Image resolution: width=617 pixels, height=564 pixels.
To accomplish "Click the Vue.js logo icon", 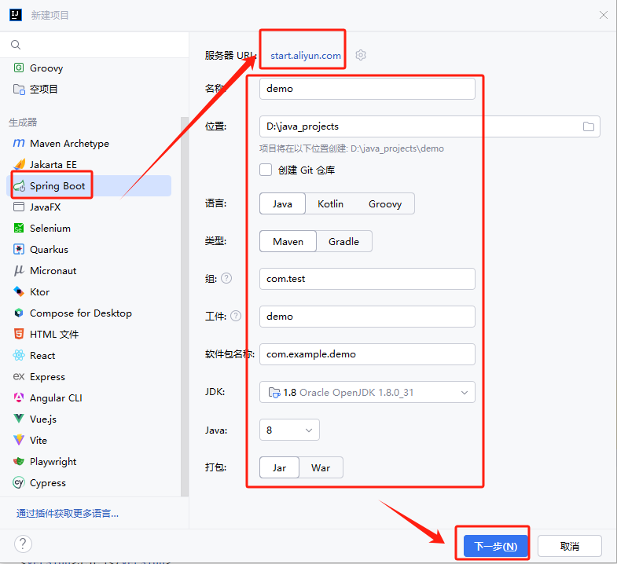I will pos(19,419).
